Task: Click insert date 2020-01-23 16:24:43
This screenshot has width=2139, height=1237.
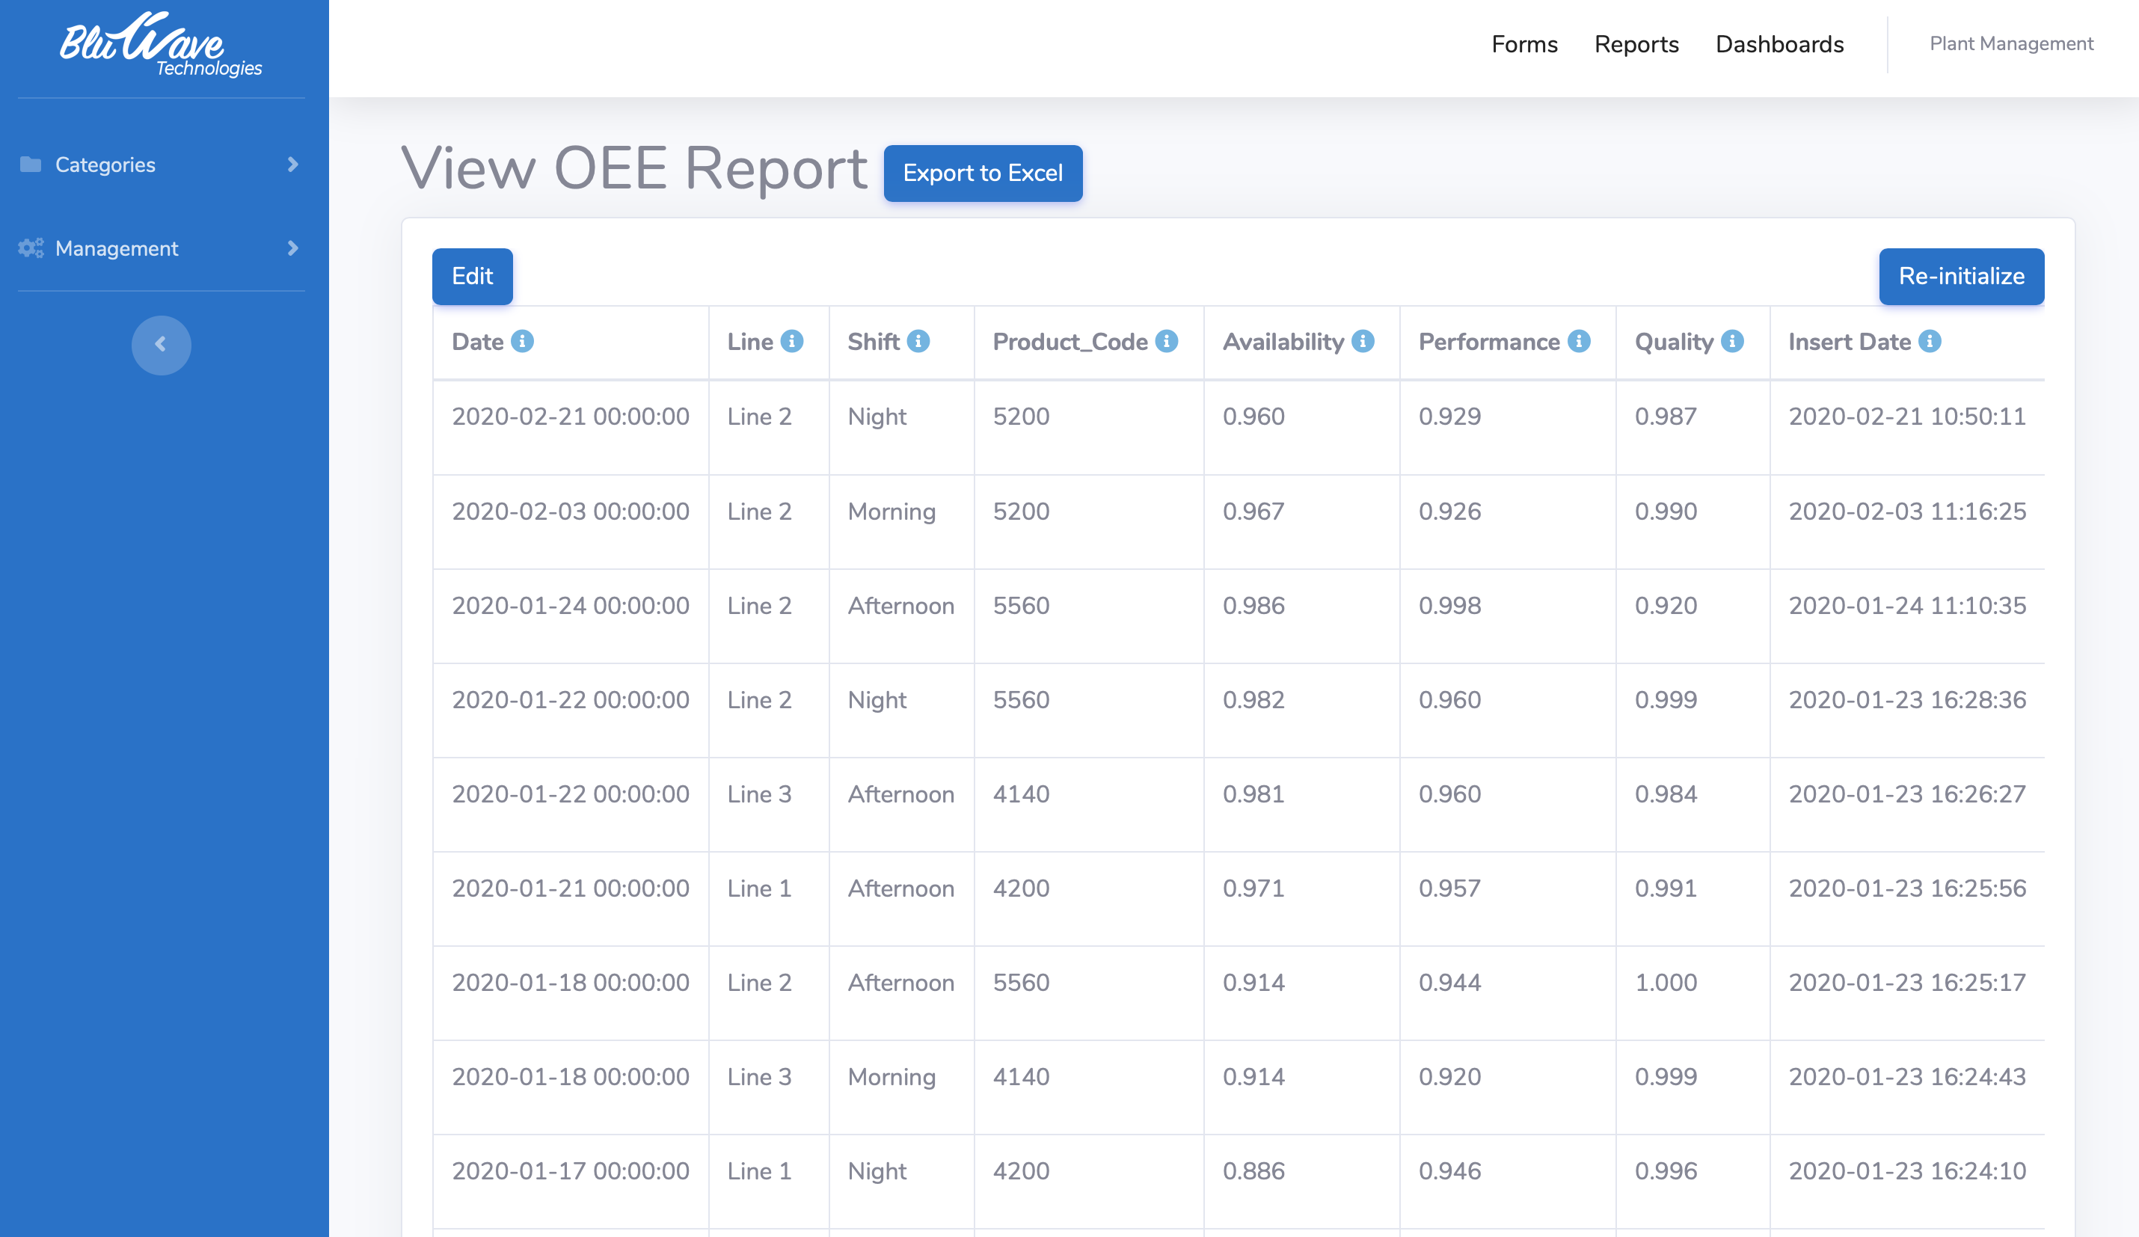Action: (1906, 1076)
